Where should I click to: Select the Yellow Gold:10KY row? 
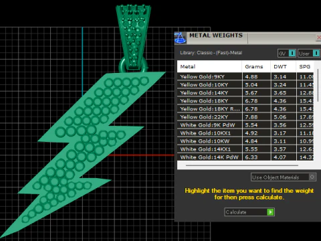[245, 84]
